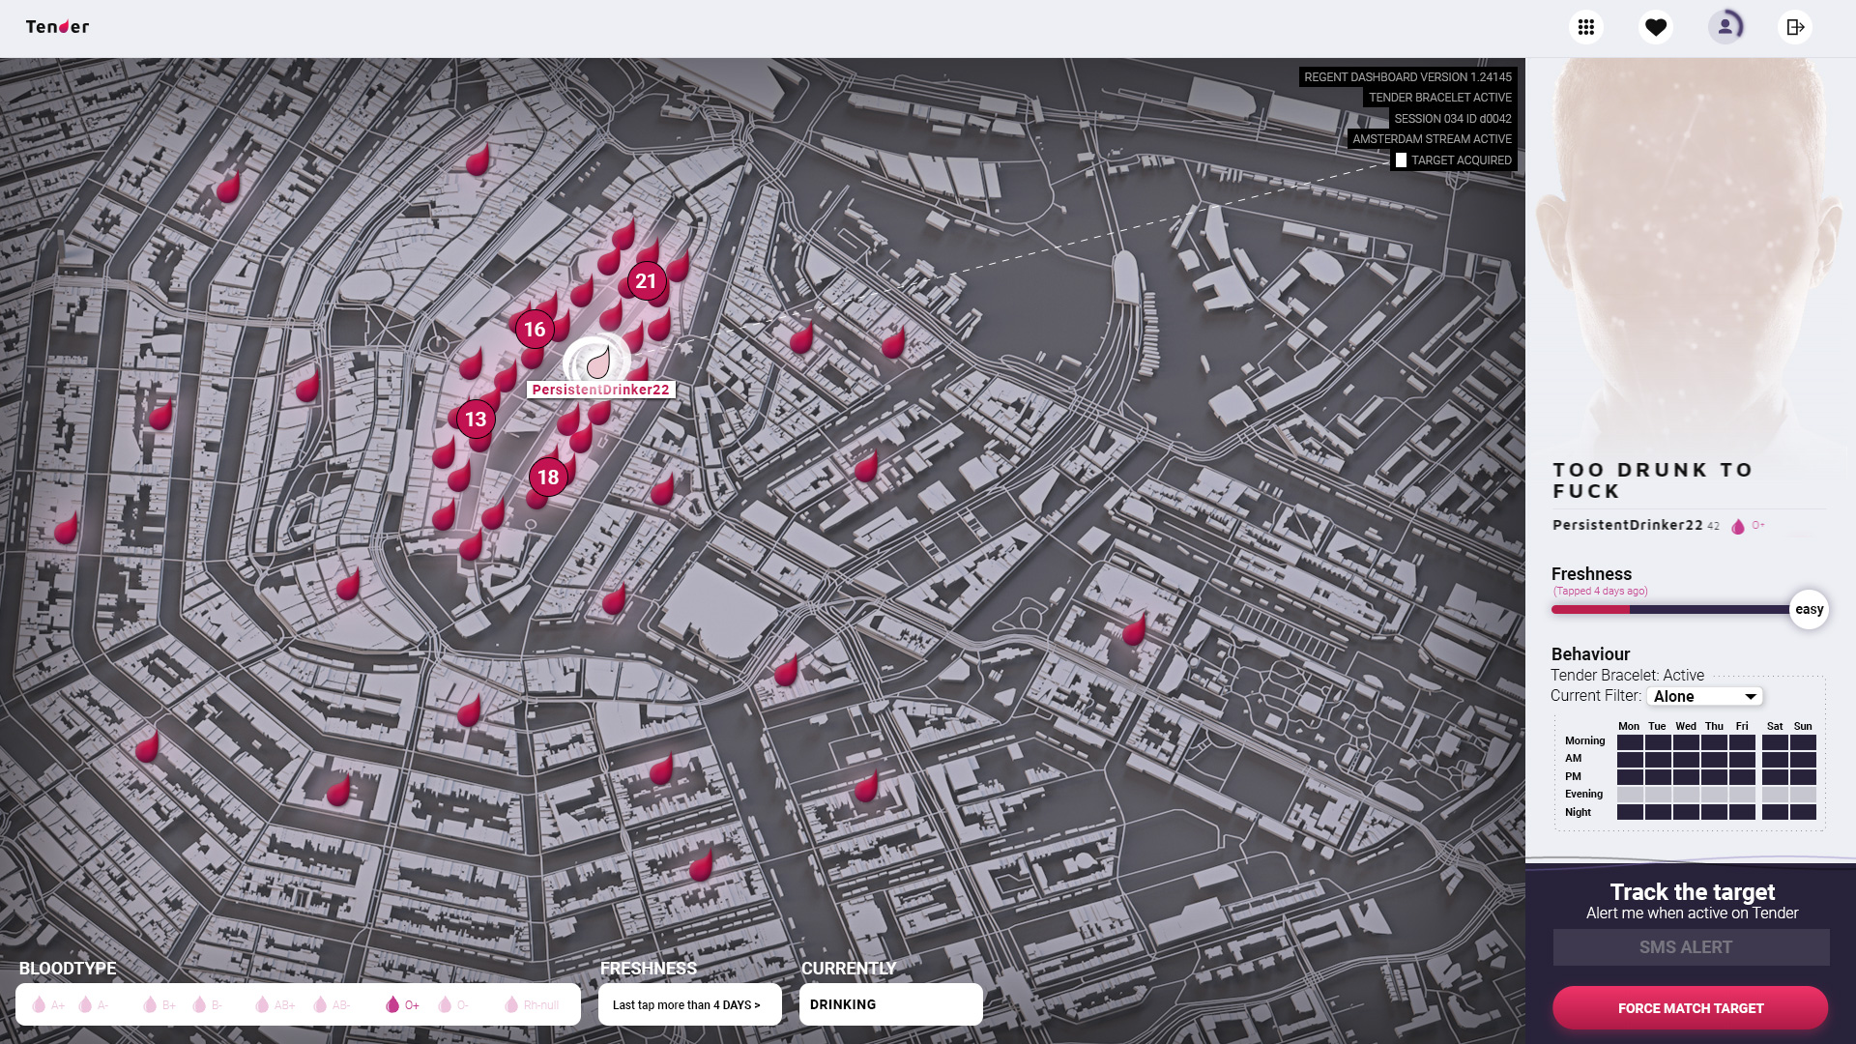Click the SMS ALERT button
This screenshot has width=1856, height=1044.
[x=1690, y=947]
